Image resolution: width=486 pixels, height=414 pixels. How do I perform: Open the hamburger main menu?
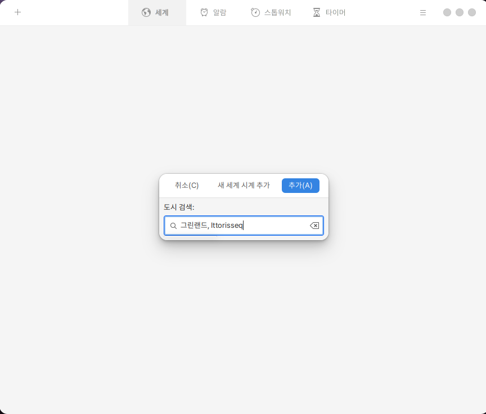(x=423, y=13)
